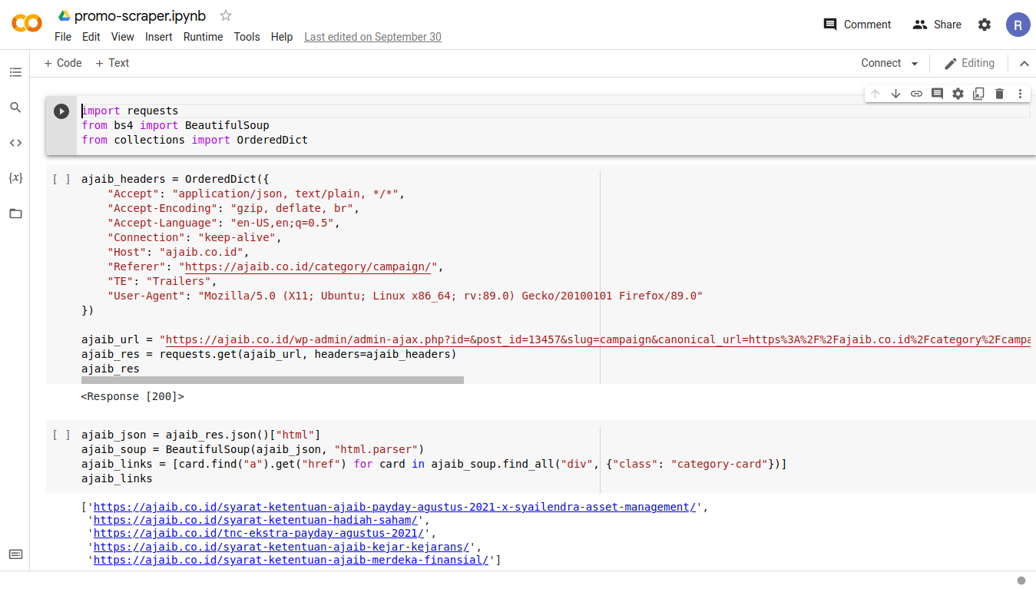The width and height of the screenshot is (1036, 589).
Task: Expand the Connect dropdown arrow
Action: (x=914, y=64)
